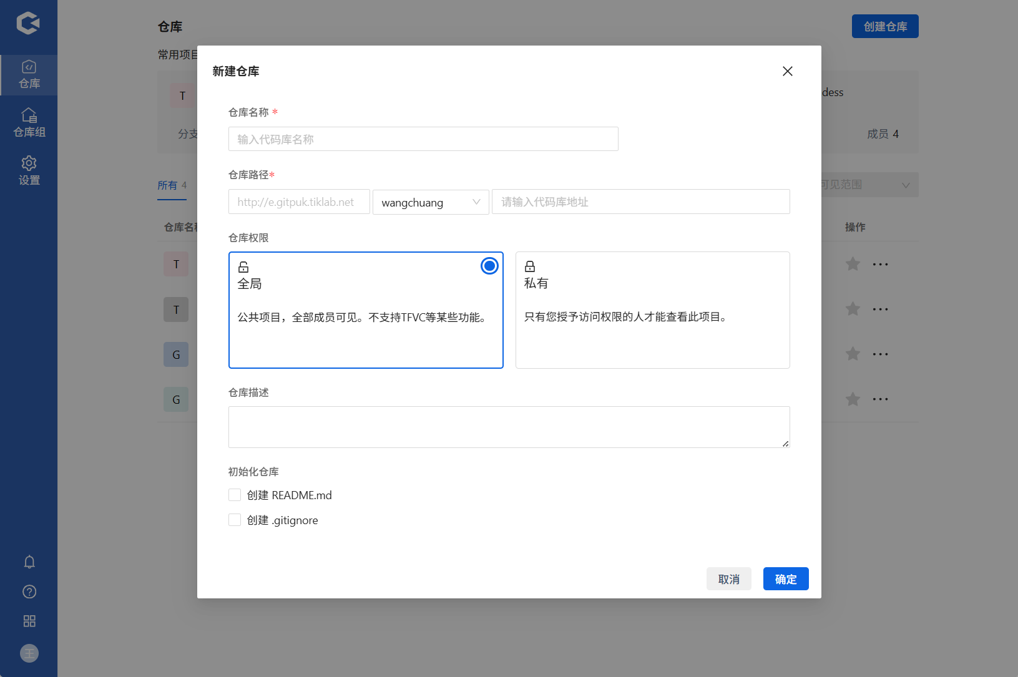The width and height of the screenshot is (1018, 677).
Task: Star the first repository in the list
Action: click(853, 263)
